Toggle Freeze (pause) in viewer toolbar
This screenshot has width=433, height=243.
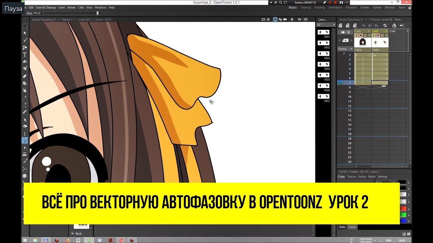click(292, 20)
